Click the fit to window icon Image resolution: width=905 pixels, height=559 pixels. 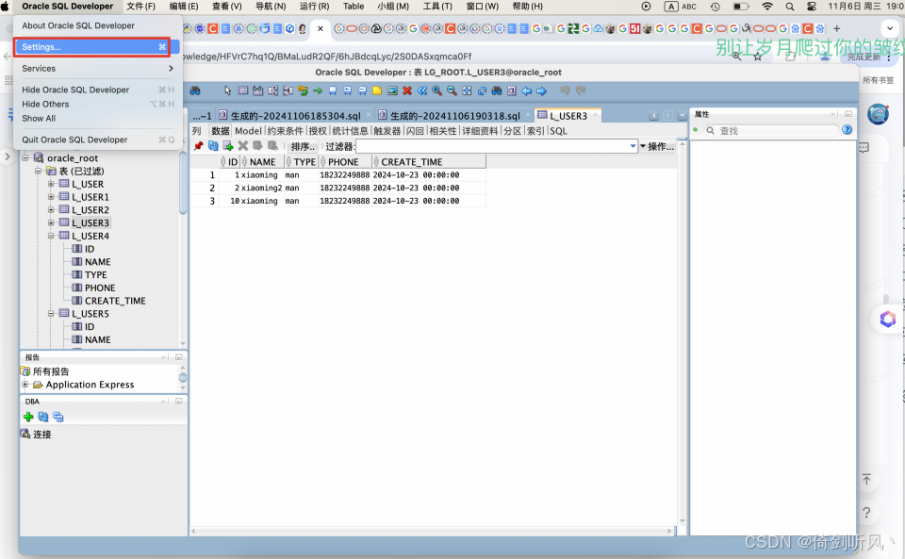467,90
